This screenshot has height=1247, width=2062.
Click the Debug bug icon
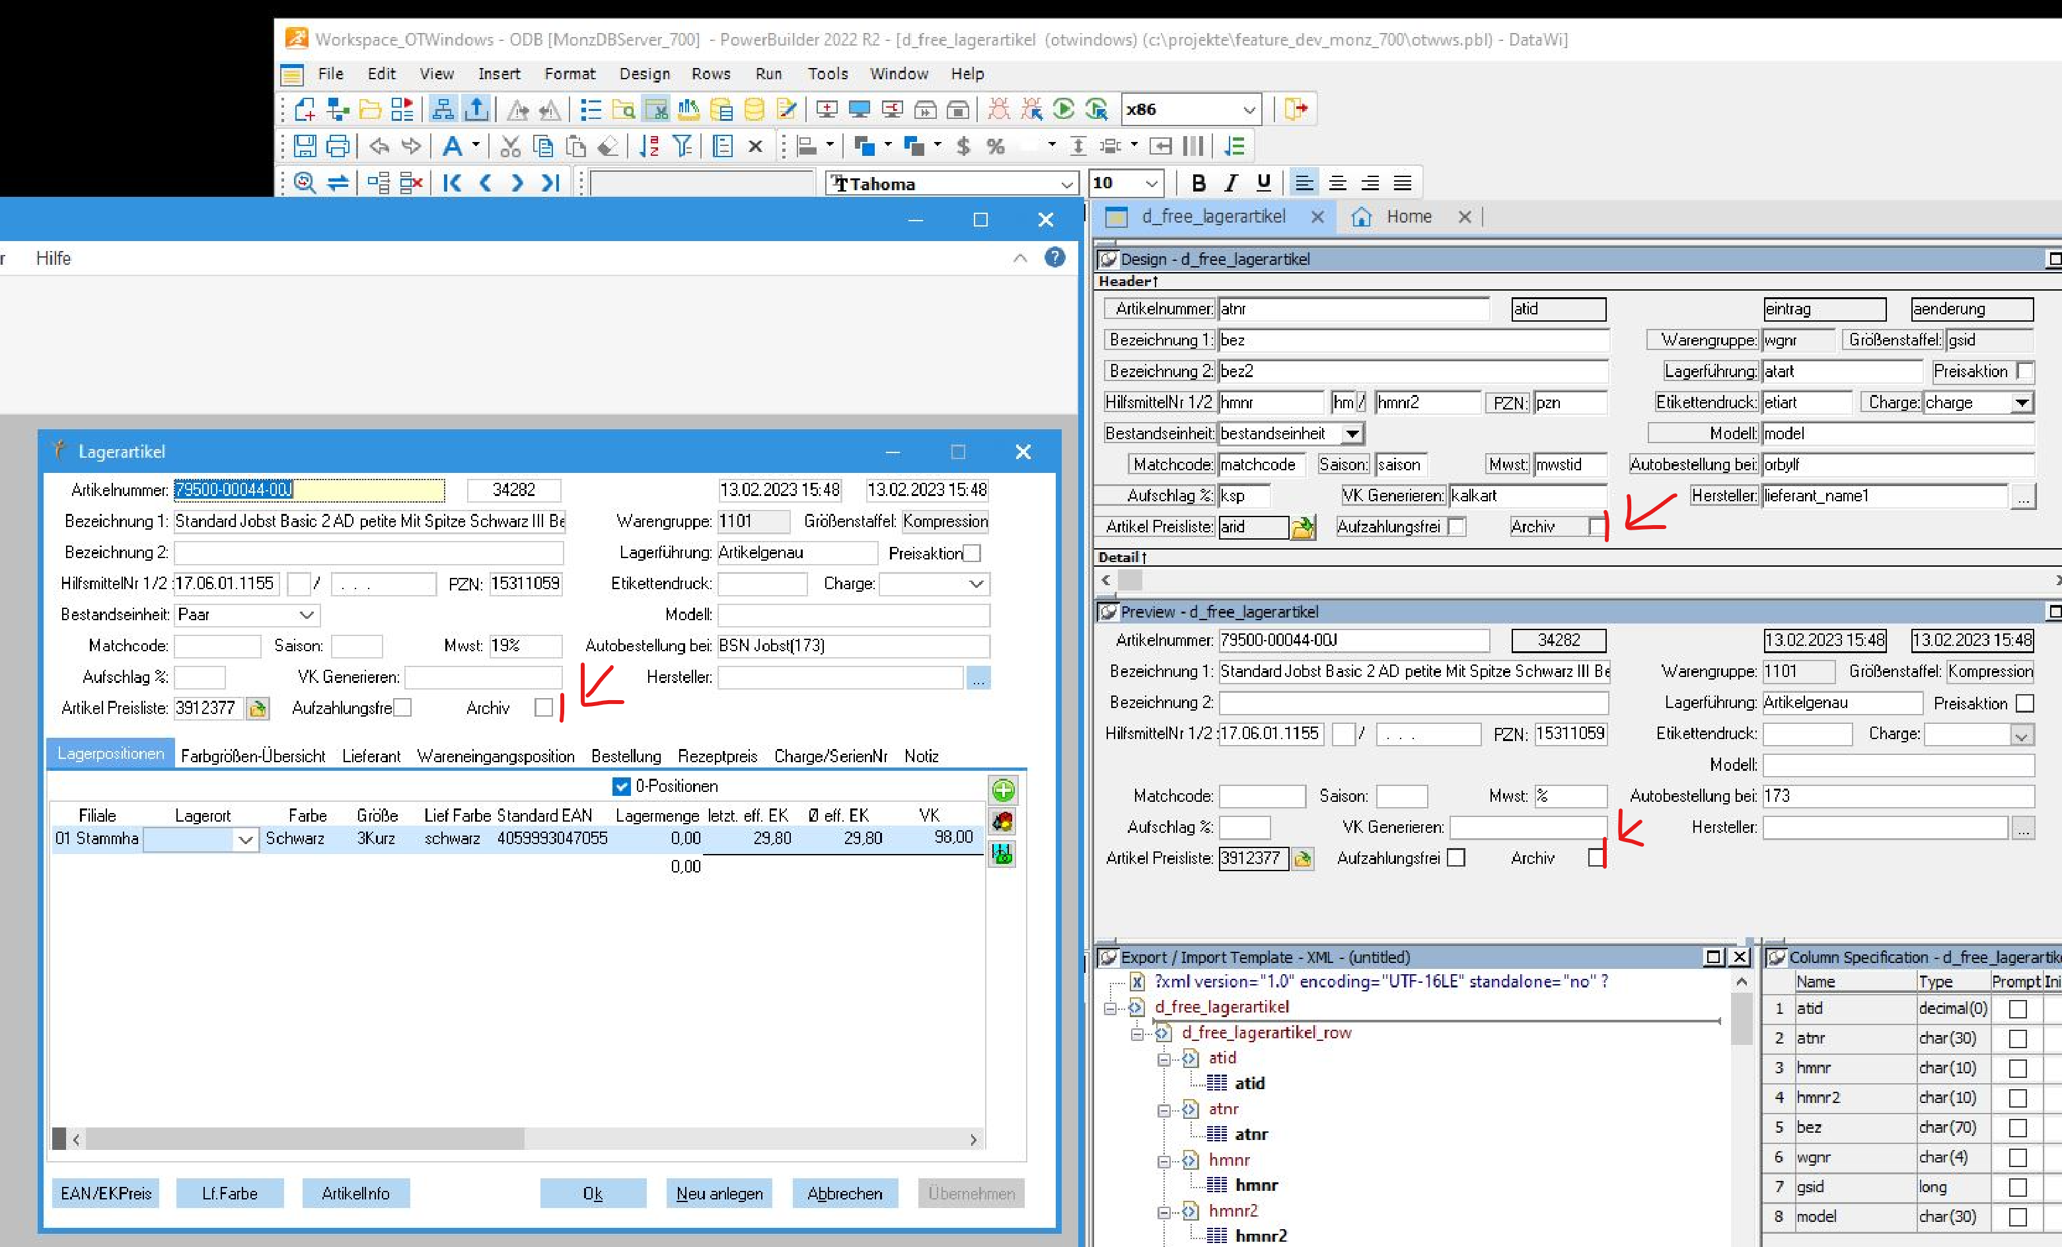998,109
